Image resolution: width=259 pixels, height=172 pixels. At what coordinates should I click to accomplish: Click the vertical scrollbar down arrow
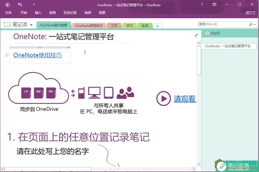pyautogui.click(x=199, y=164)
